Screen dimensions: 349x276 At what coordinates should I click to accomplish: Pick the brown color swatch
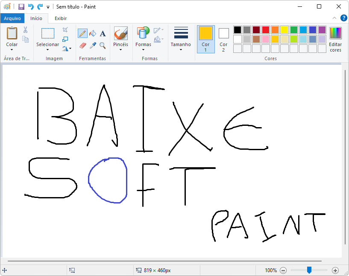pyautogui.click(x=256, y=39)
